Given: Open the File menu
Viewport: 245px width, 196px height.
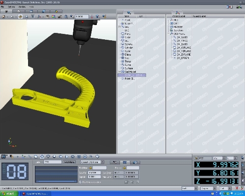Looking at the screenshot, I should [x=2, y=7].
